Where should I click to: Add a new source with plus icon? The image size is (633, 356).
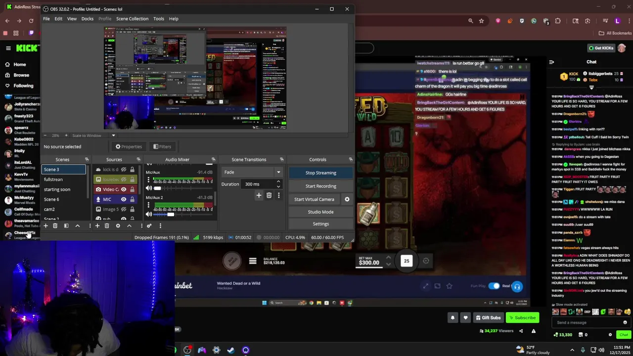coord(97,226)
